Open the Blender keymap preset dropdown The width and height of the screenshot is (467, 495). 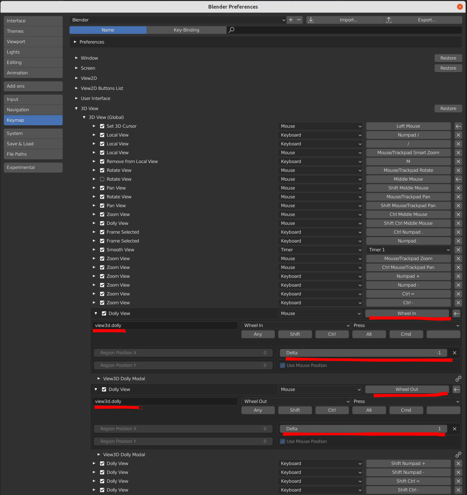178,20
